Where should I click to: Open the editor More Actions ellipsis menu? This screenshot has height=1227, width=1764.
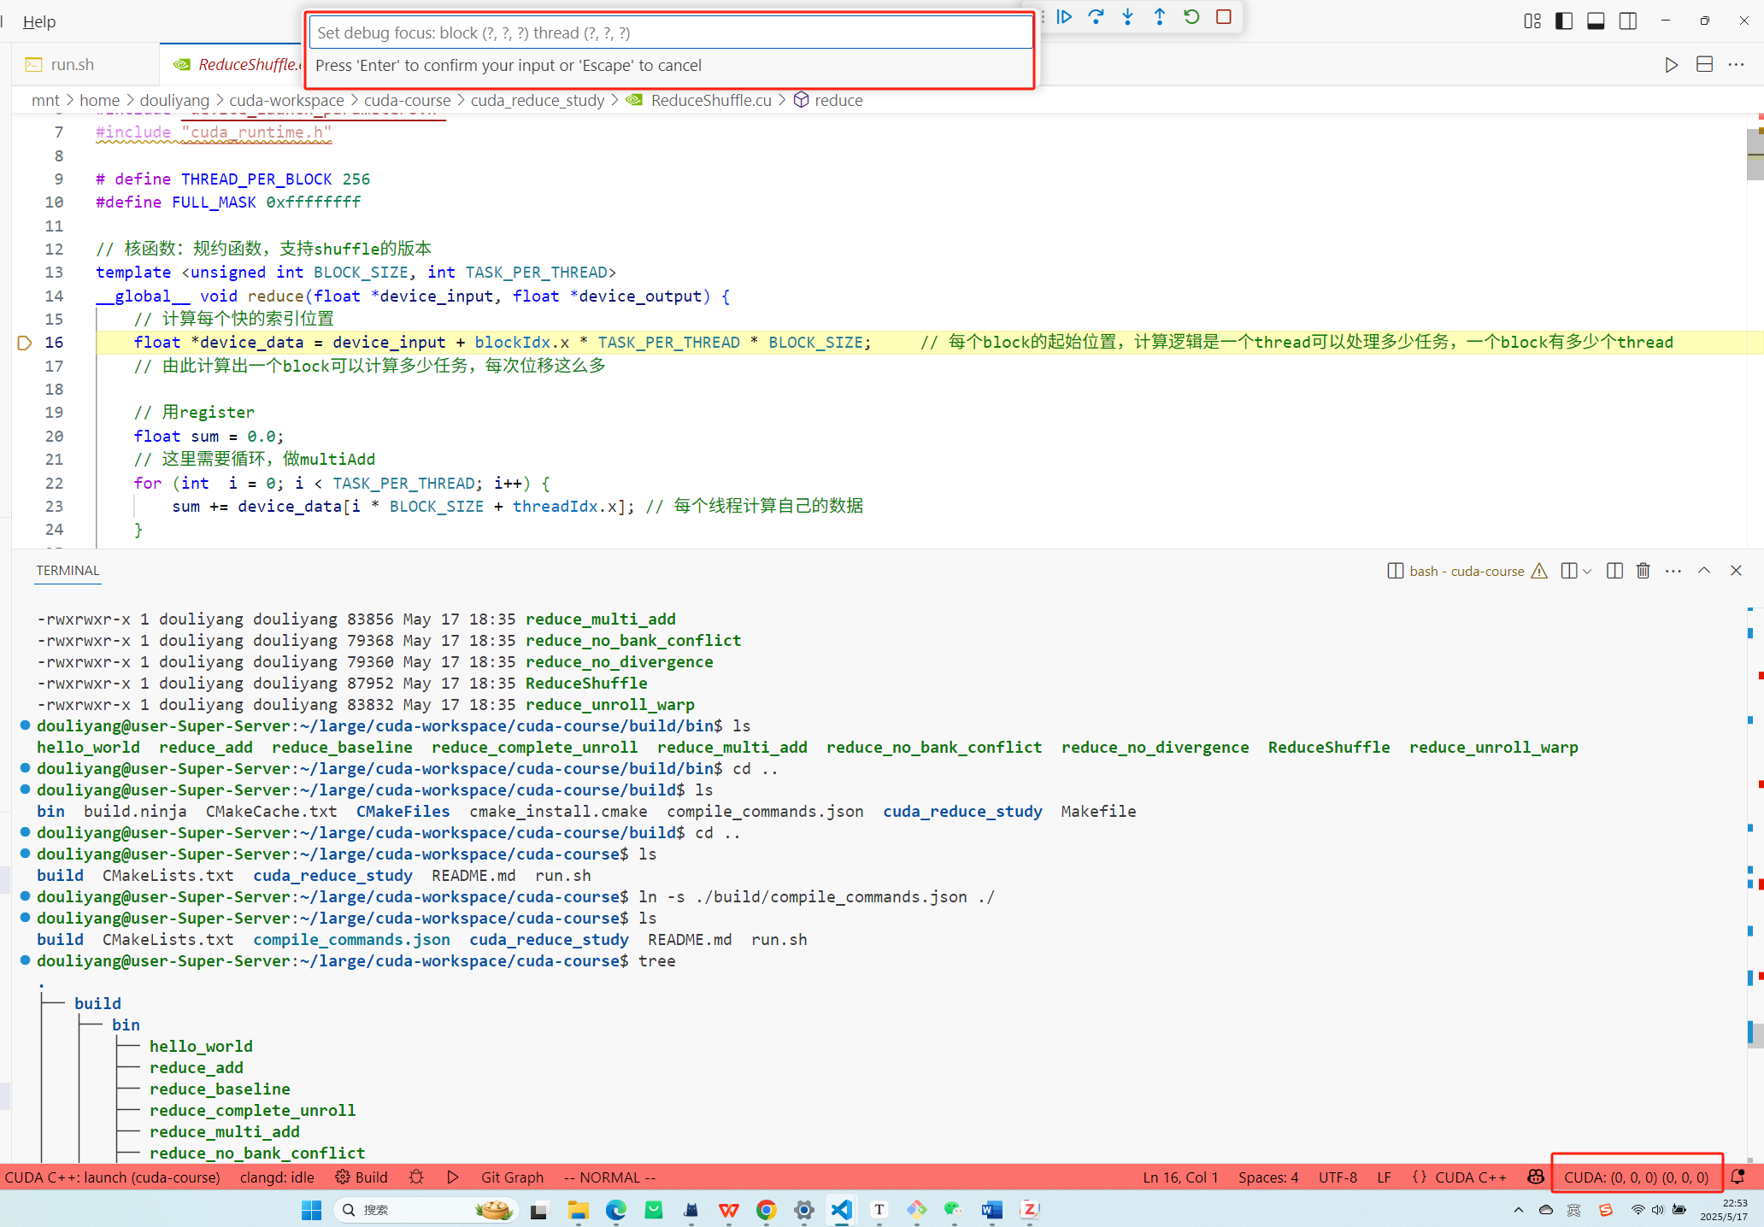[1736, 65]
